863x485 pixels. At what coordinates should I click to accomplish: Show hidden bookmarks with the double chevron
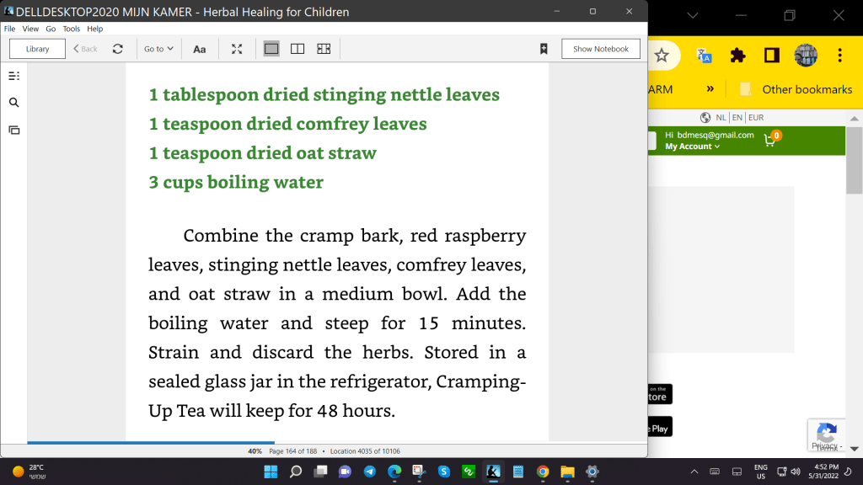(x=710, y=89)
